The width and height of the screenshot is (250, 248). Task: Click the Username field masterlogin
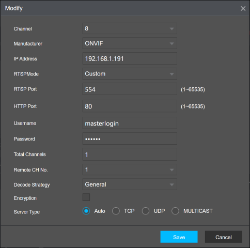pos(130,123)
